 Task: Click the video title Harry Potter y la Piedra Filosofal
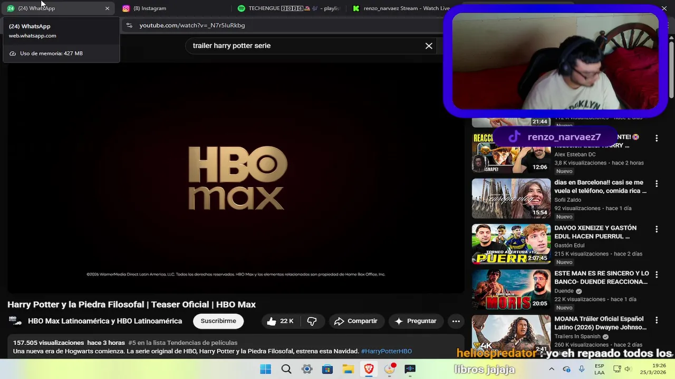(x=132, y=304)
